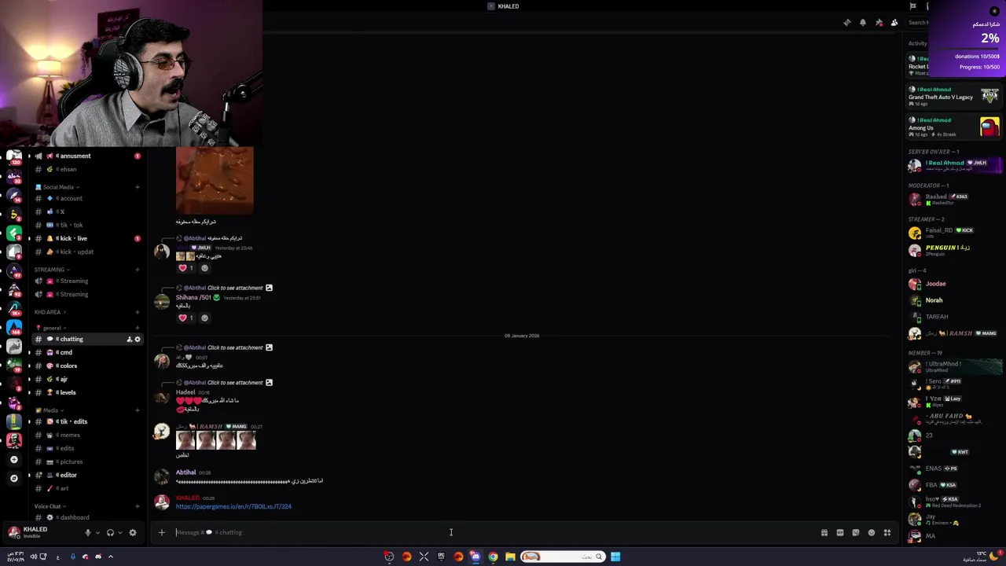Open the apps launcher icon in message bar
This screenshot has width=1006, height=566.
pyautogui.click(x=887, y=532)
